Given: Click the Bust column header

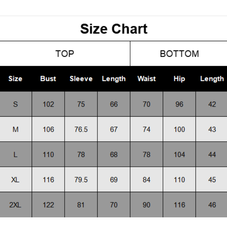Looking at the screenshot, I should [x=48, y=79].
